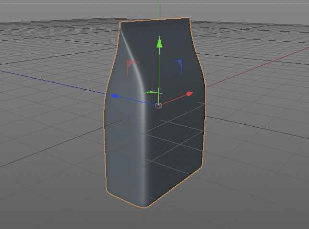Click the red X-axis arrow tip

190,94
